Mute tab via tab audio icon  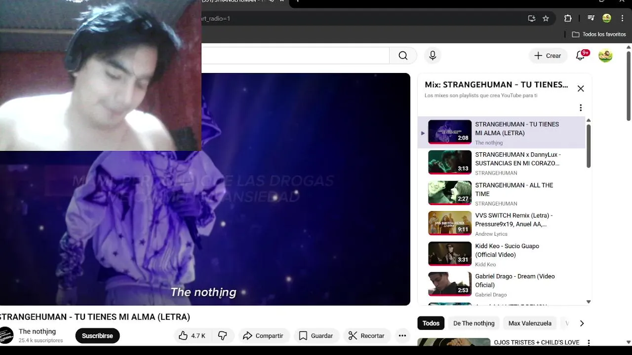pos(272,1)
